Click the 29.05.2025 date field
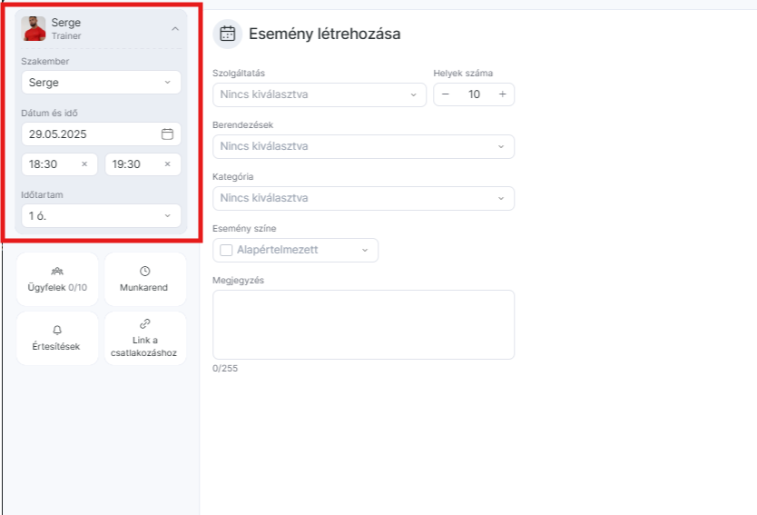Viewport: 757px width, 515px height. pos(102,134)
